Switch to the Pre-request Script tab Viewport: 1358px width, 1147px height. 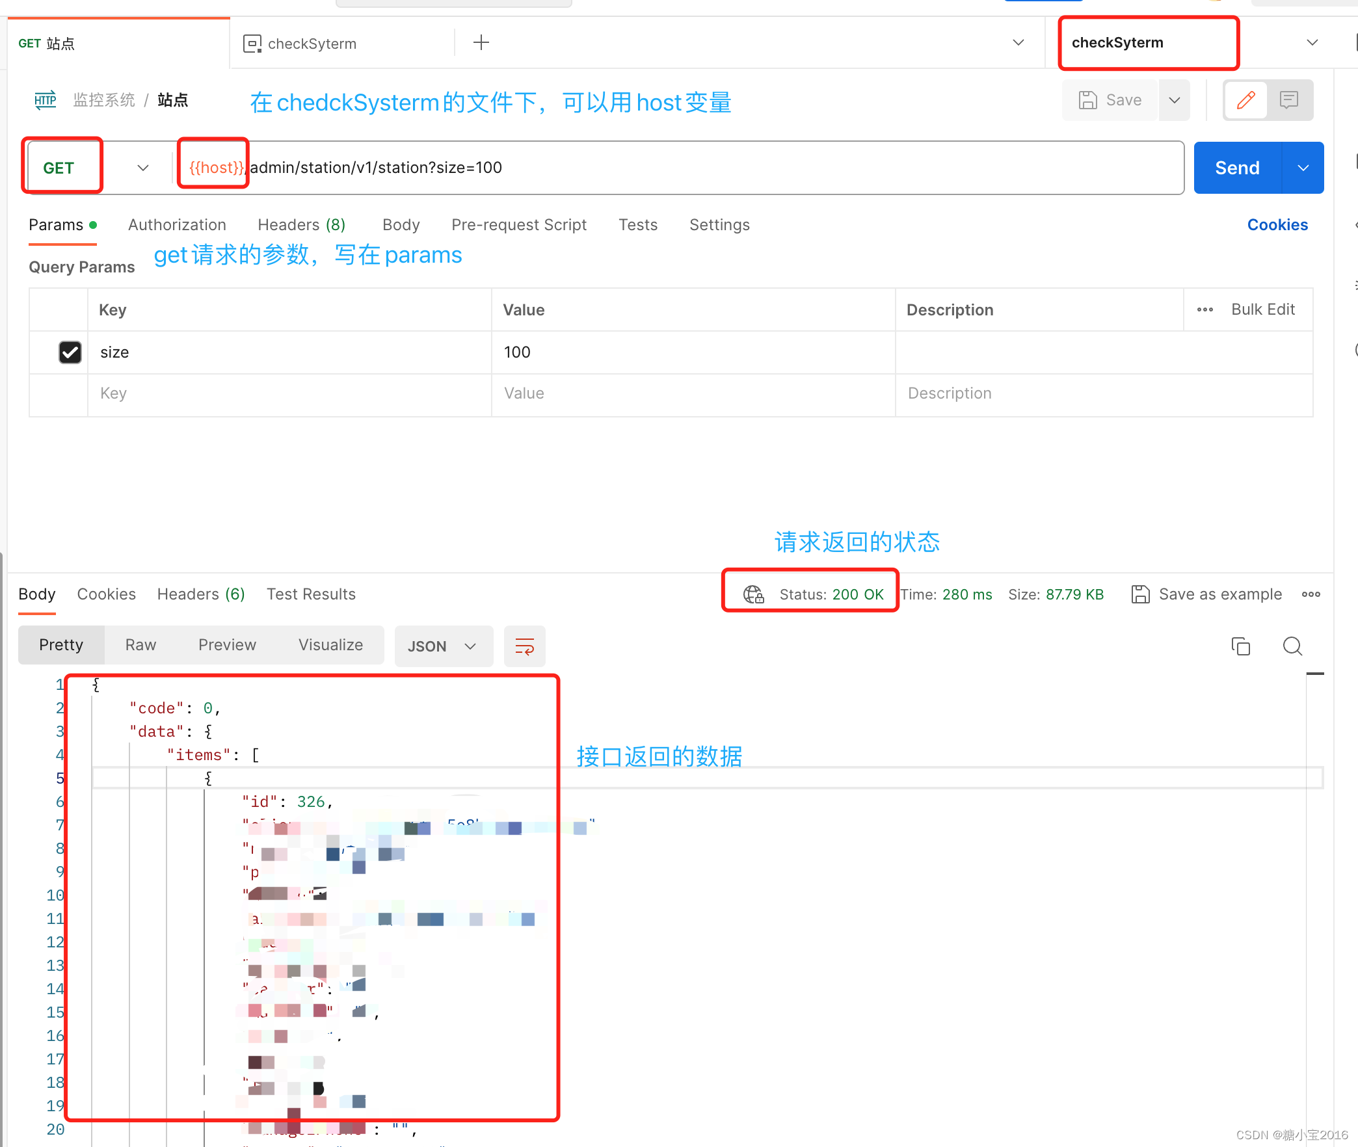click(518, 225)
